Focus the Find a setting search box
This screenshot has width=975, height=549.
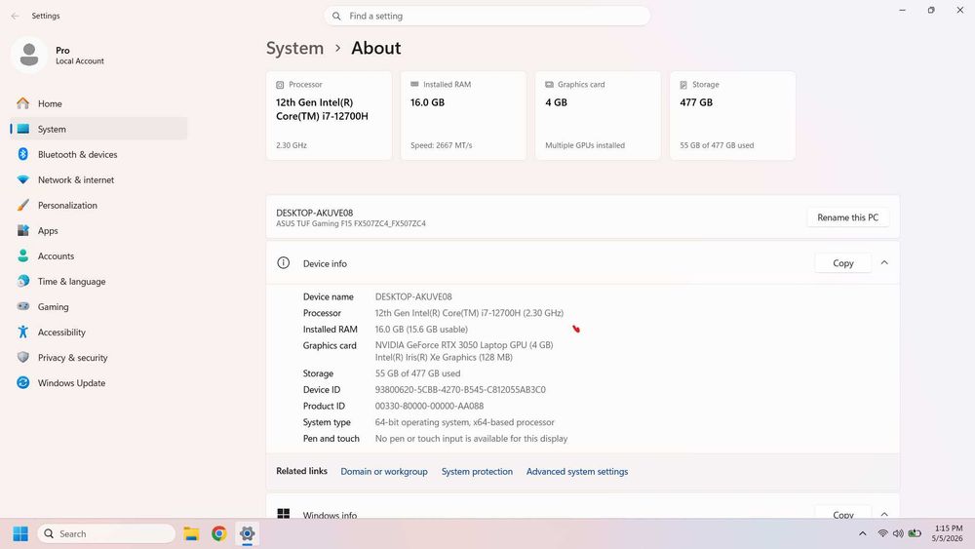[487, 16]
